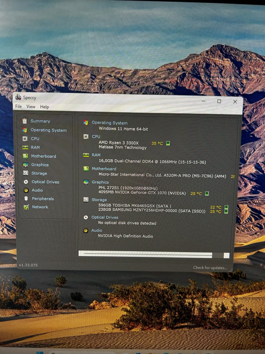Click the horizontal scrollbar in summary pane
Image resolution: width=265 pixels, height=354 pixels.
coord(154,255)
